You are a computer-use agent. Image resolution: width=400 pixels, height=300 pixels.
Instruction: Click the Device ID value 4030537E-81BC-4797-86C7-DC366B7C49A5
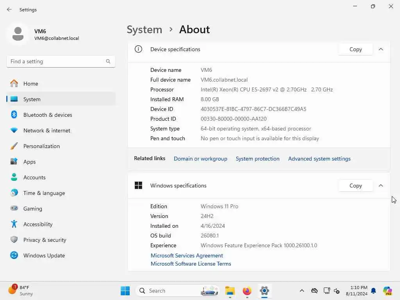tap(253, 109)
